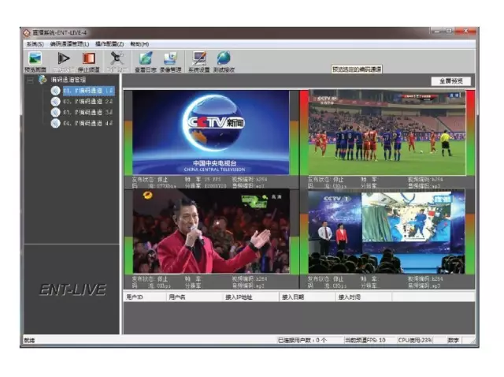This screenshot has height=377, width=504.
Task: Click the 用户ID column header
Action: [x=145, y=297]
